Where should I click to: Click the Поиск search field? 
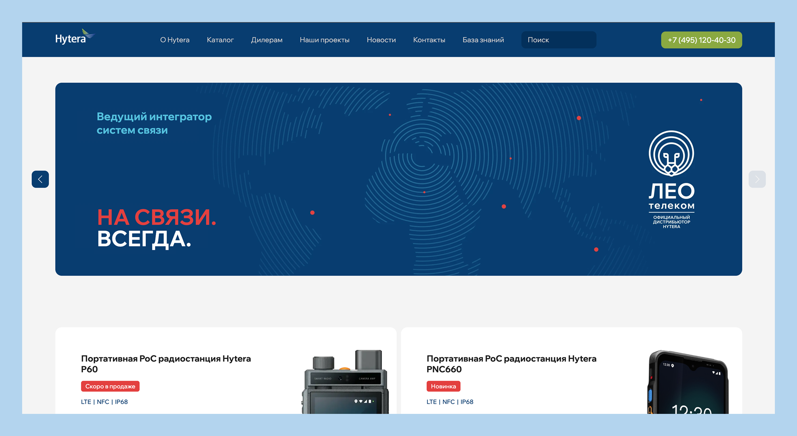click(559, 40)
